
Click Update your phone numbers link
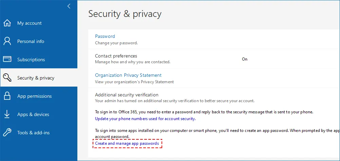click(145, 119)
